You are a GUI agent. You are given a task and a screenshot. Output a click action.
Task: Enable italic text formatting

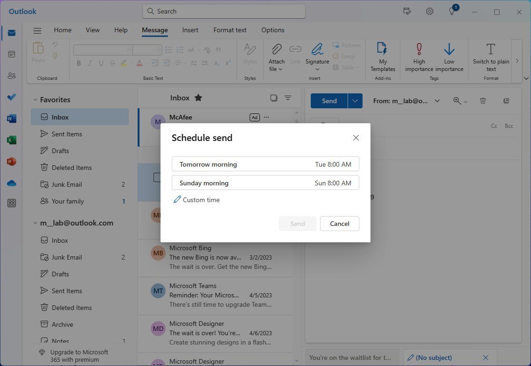coord(90,63)
